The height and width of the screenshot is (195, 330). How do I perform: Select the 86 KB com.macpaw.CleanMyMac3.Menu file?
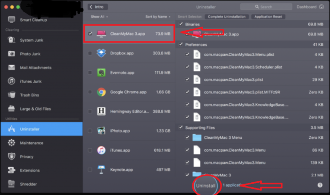tap(253, 150)
